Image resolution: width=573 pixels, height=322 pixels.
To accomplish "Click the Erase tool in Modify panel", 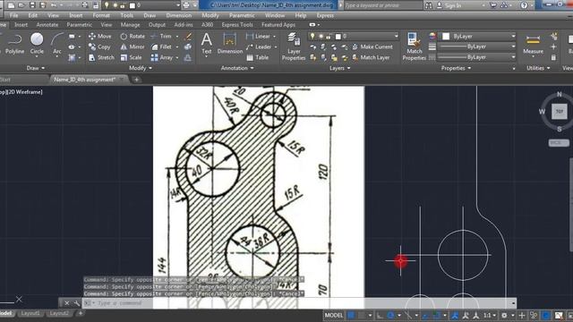I will [x=188, y=36].
